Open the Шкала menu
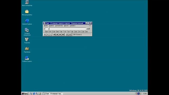The width and height of the screenshot is (169, 95). click(x=66, y=26)
